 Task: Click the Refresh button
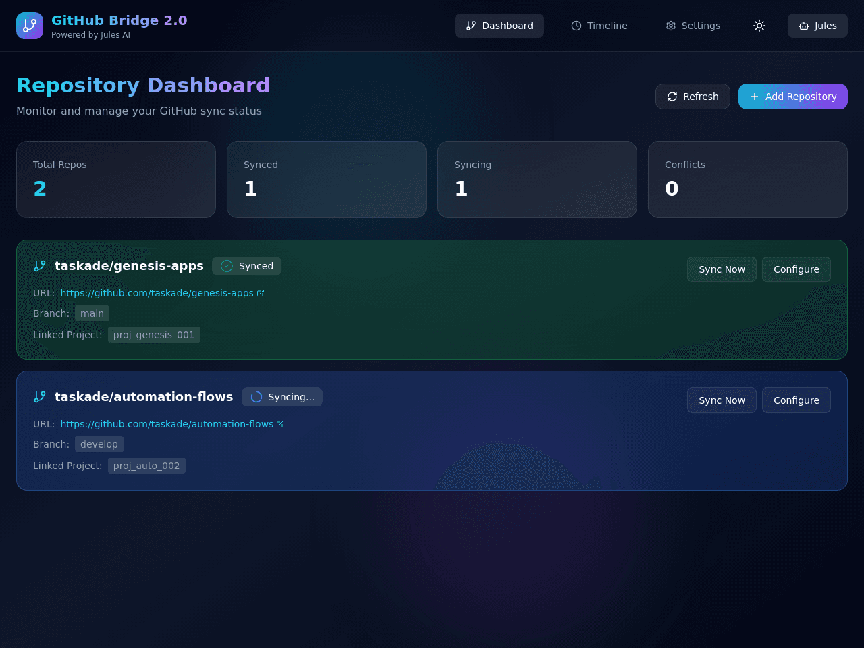coord(693,97)
